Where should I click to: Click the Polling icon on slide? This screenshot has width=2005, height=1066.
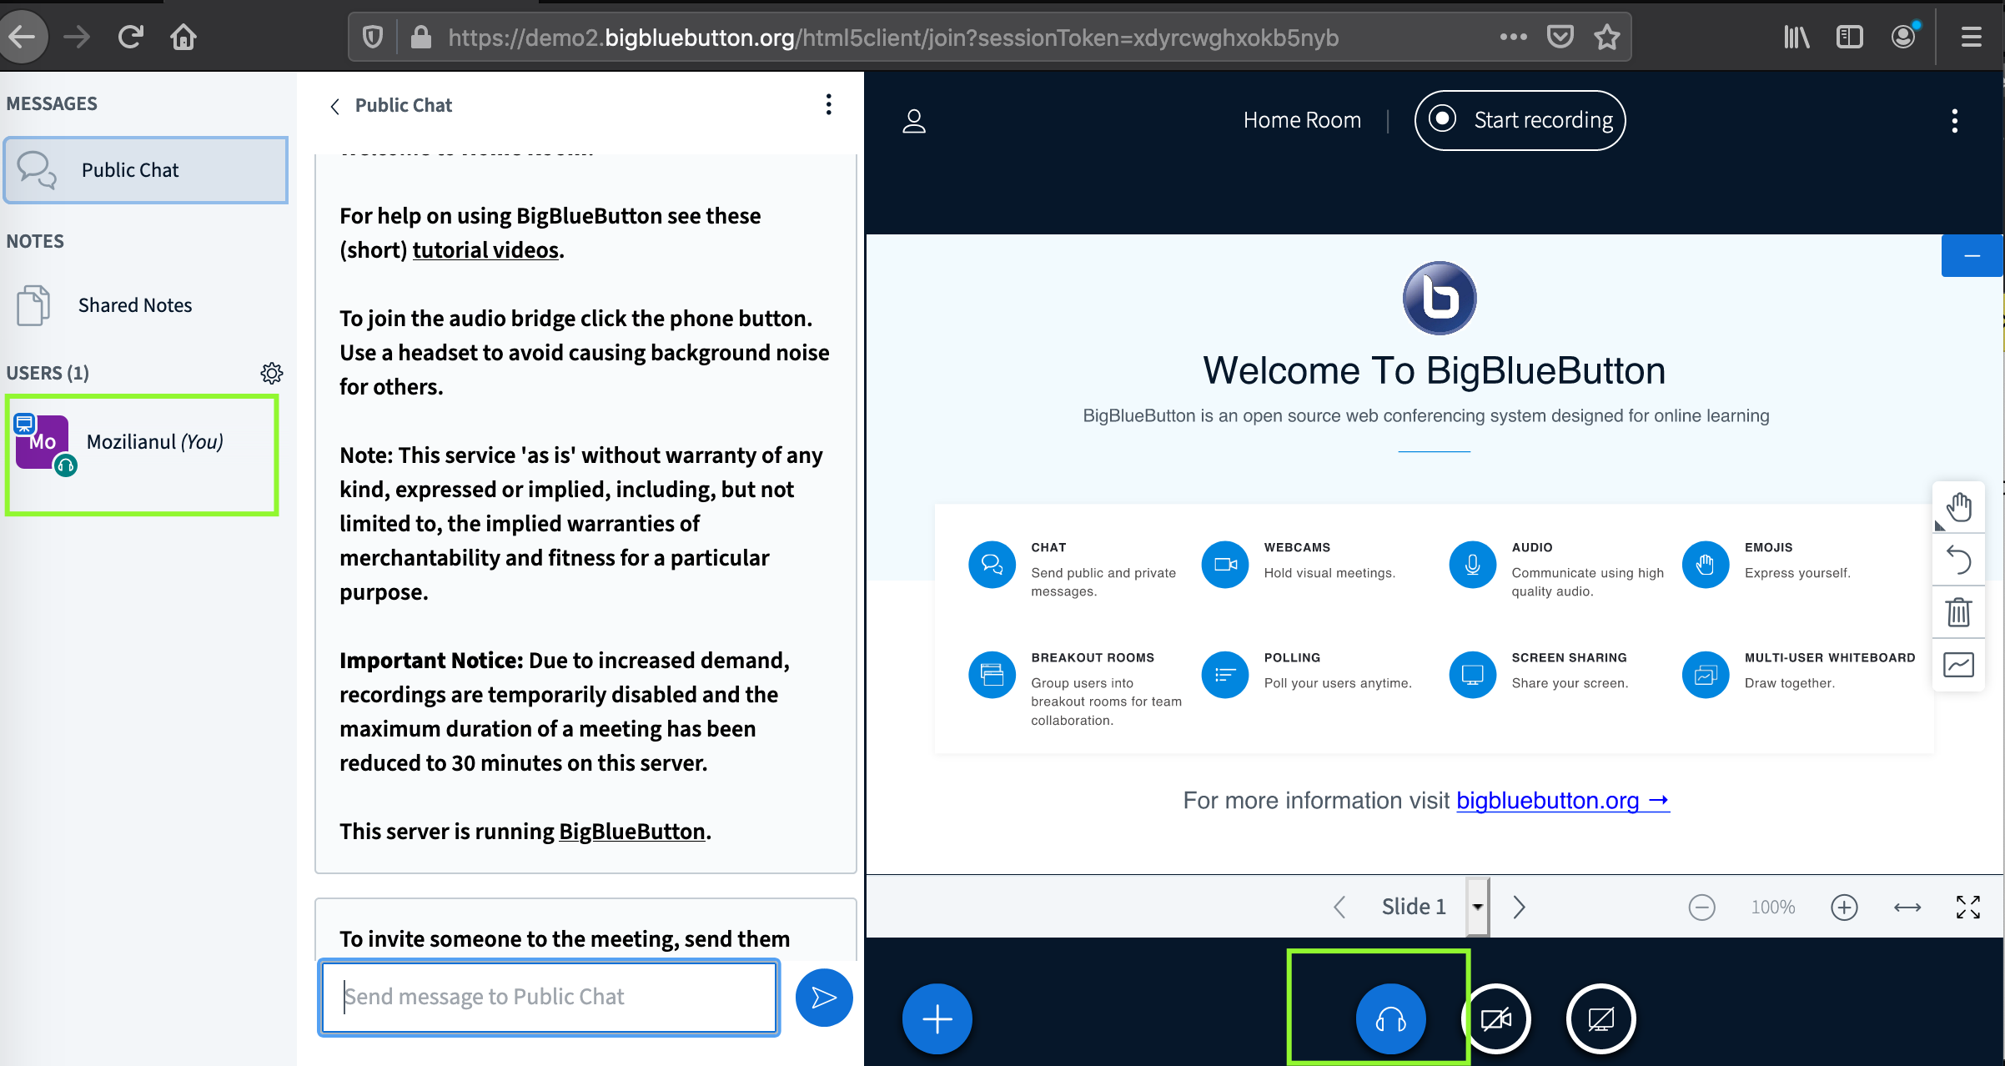[x=1225, y=675]
